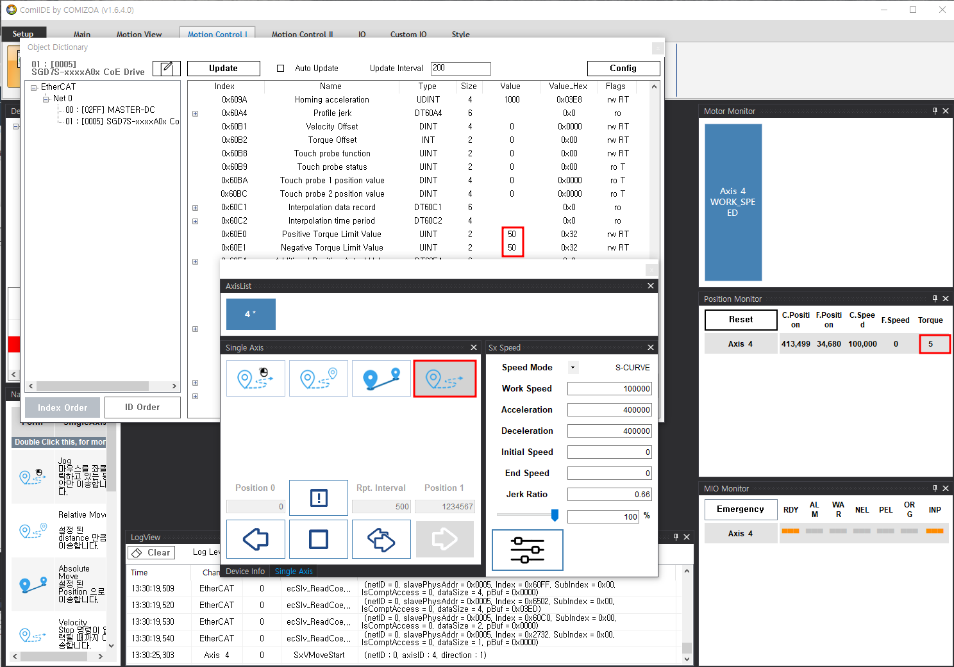Click the Jog move icon in Single Axis

pyautogui.click(x=255, y=379)
